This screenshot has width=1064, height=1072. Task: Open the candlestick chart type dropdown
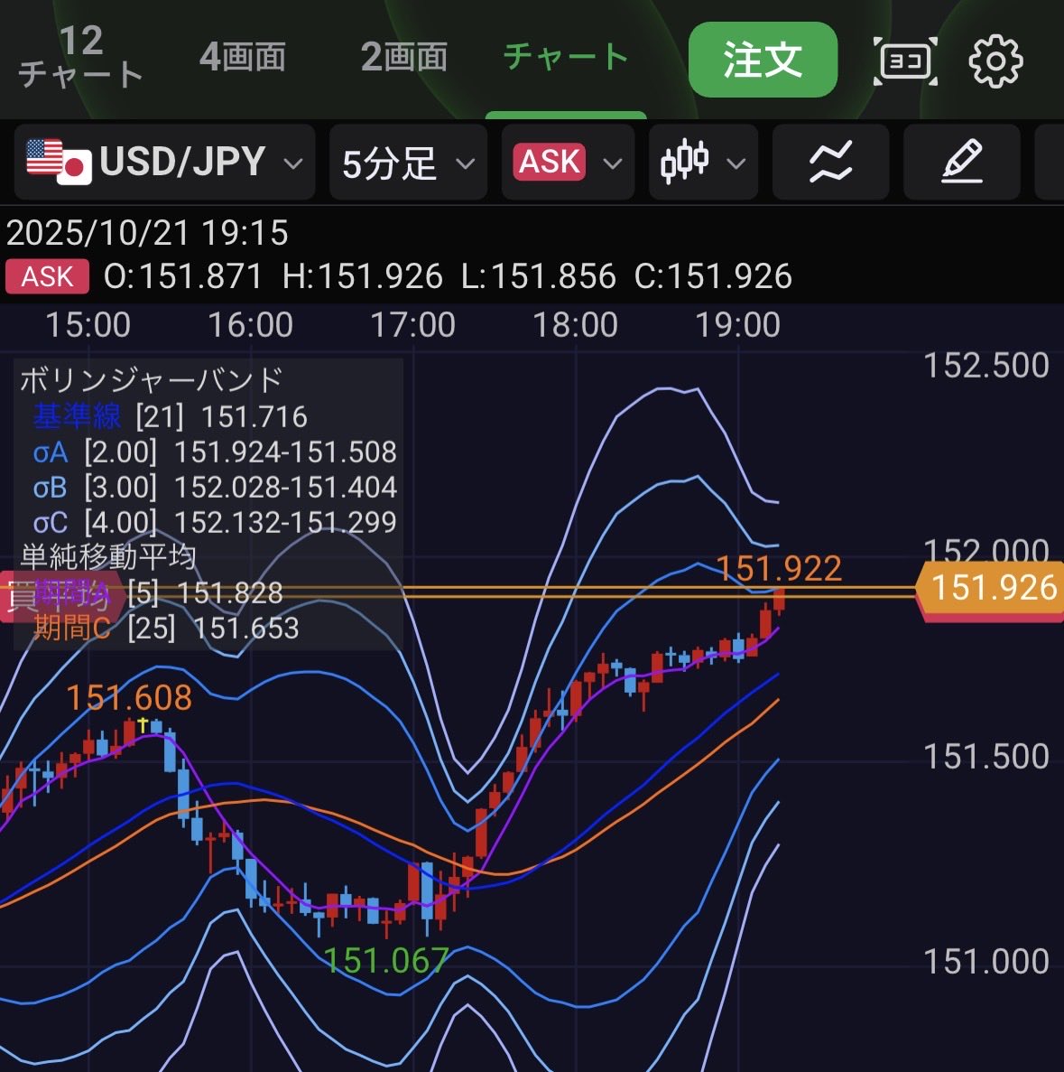coord(703,162)
